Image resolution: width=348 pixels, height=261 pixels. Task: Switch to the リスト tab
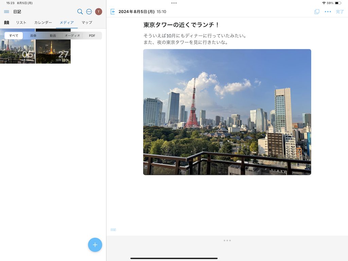coord(21,22)
